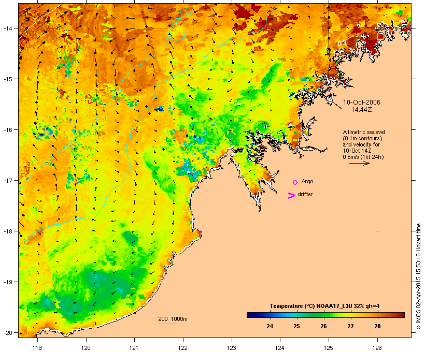Click the velocity scale reference arrow
Viewport: 425px width, 352px height.
[359, 163]
